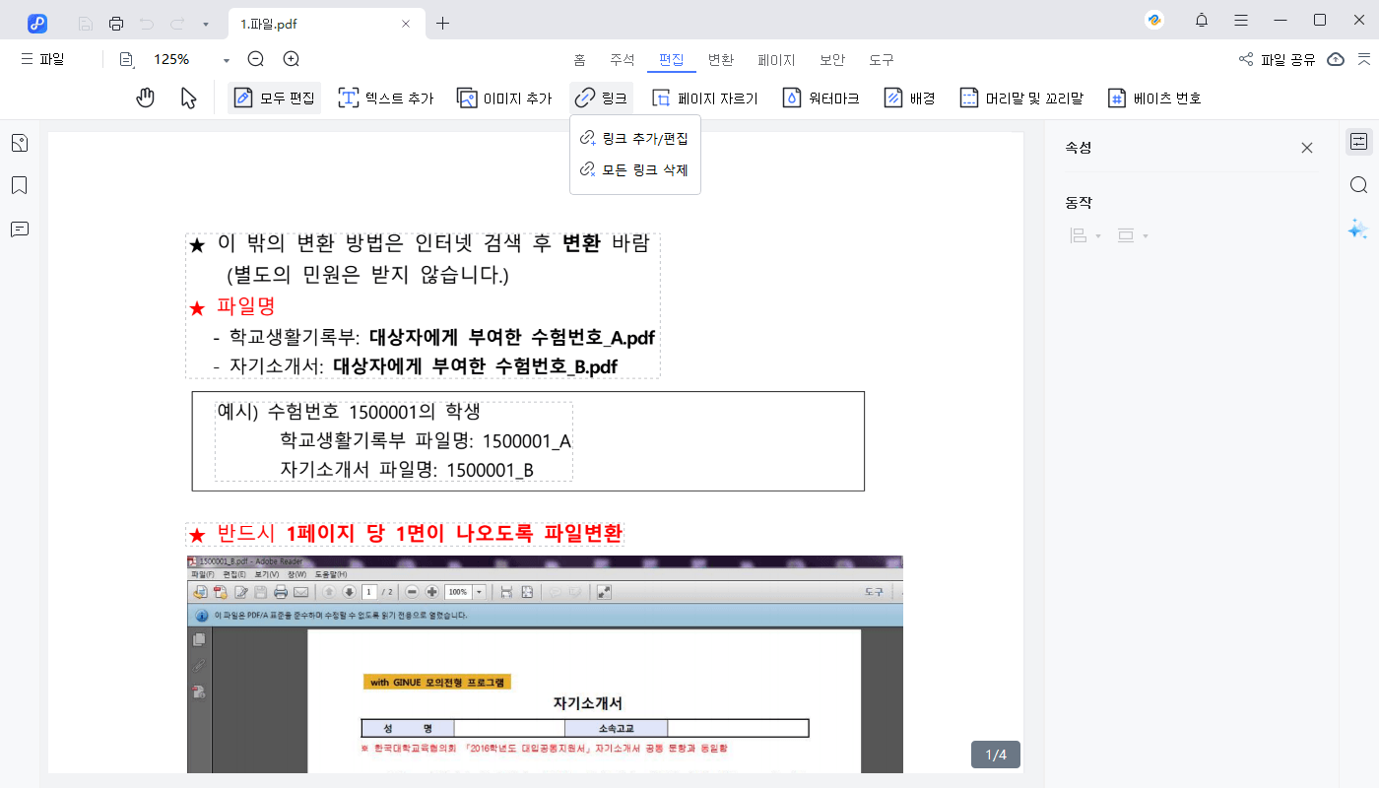Select the Hand pan tool
This screenshot has width=1379, height=788.
click(x=146, y=98)
